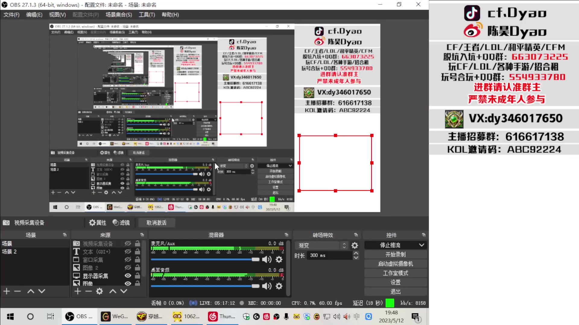Viewport: 579px width, 325px height.
Task: Pop out the 控件 dock panel
Action: [424, 235]
